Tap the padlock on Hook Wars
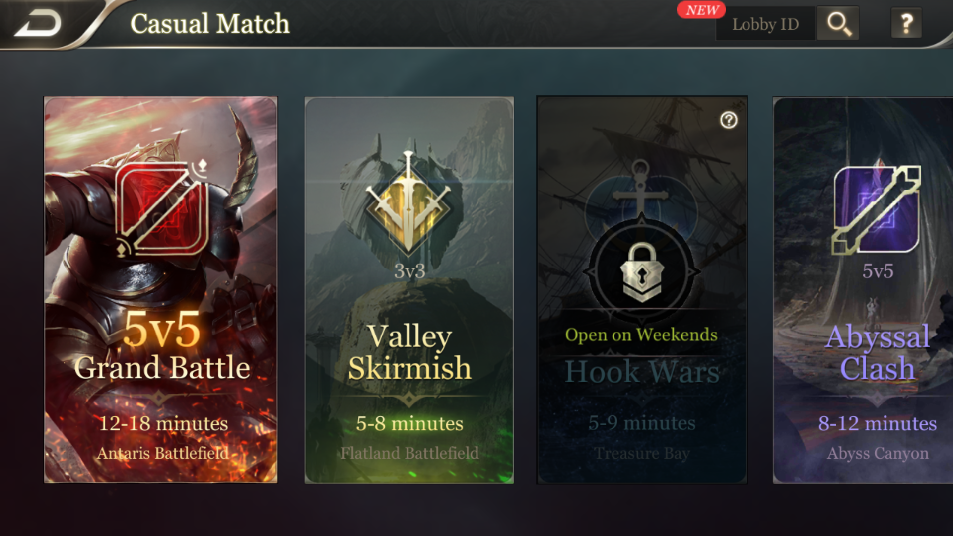The width and height of the screenshot is (953, 536). click(x=642, y=271)
